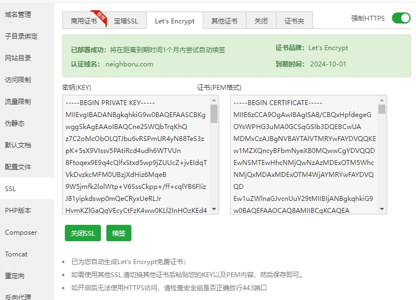The height and width of the screenshot is (300, 416).
Task: Click the 续签 renew button
Action: 119,233
